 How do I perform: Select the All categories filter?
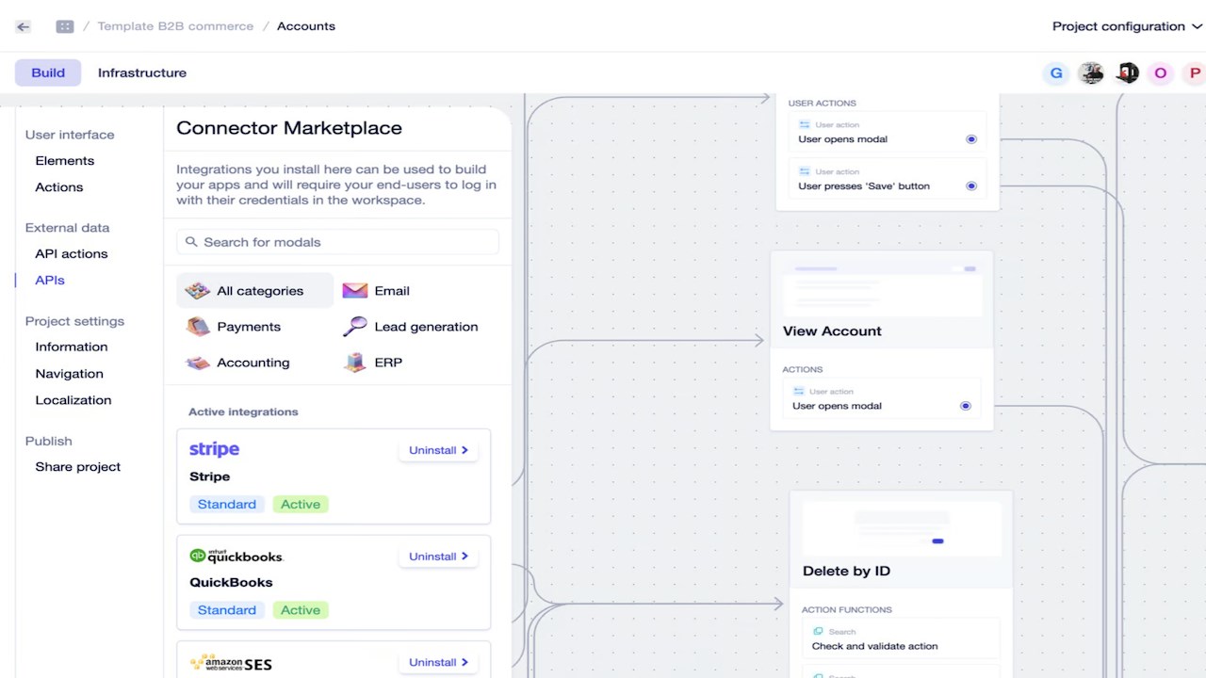click(254, 291)
